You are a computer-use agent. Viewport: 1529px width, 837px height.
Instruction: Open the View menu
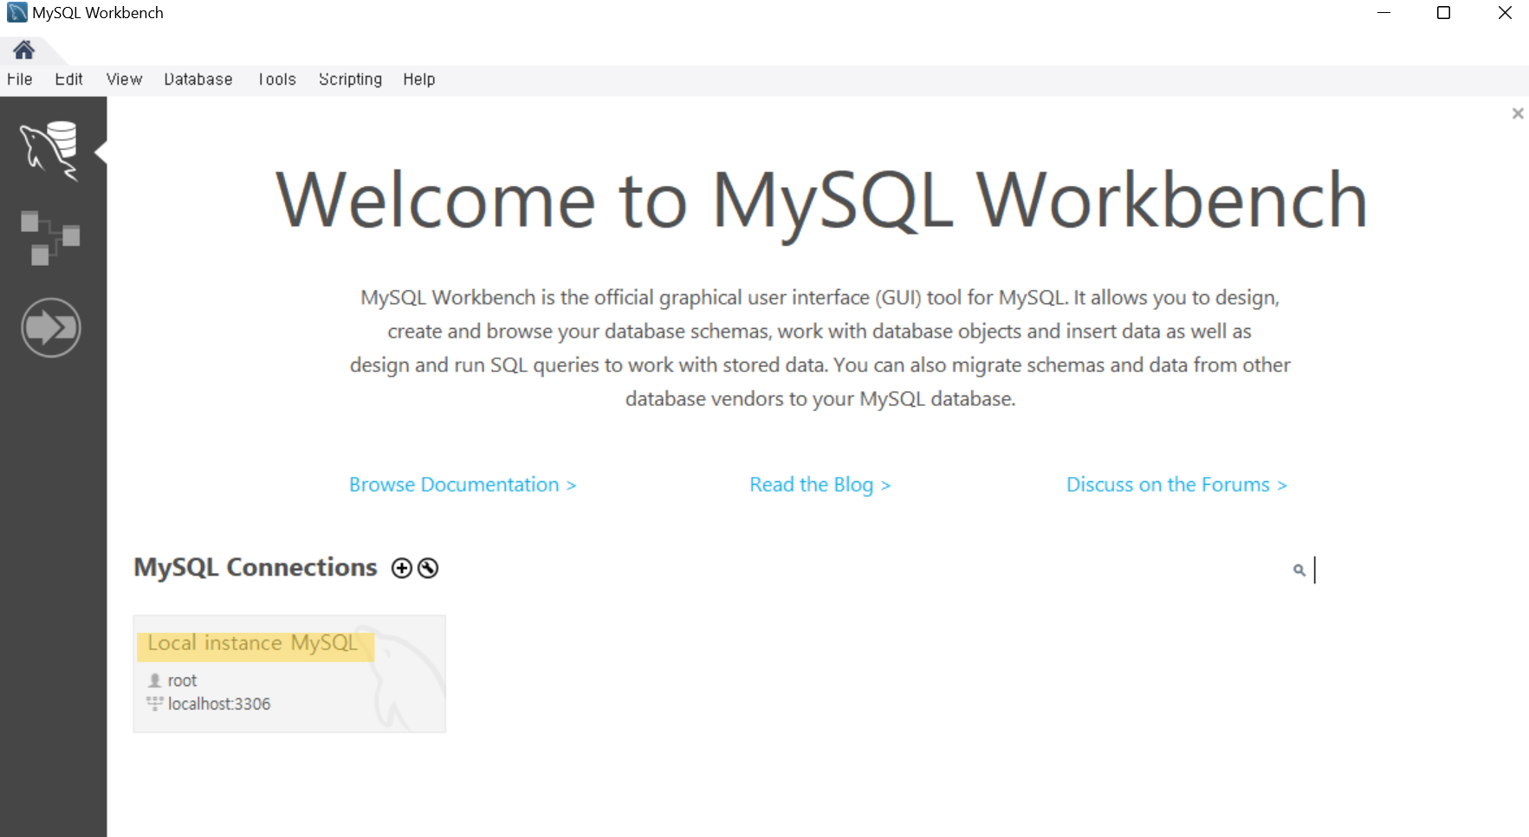point(124,80)
